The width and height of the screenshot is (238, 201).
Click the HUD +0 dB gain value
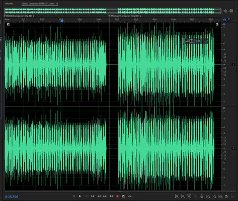pos(197,41)
